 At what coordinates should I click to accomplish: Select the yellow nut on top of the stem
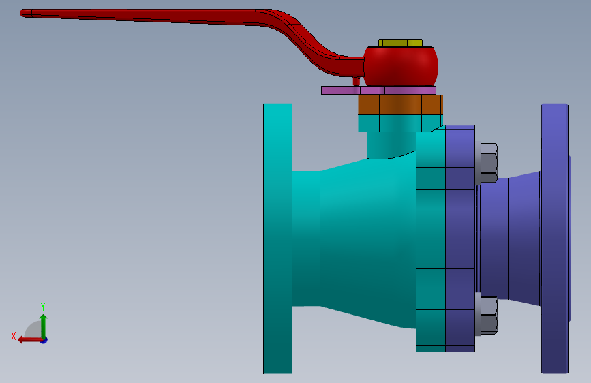(x=400, y=43)
